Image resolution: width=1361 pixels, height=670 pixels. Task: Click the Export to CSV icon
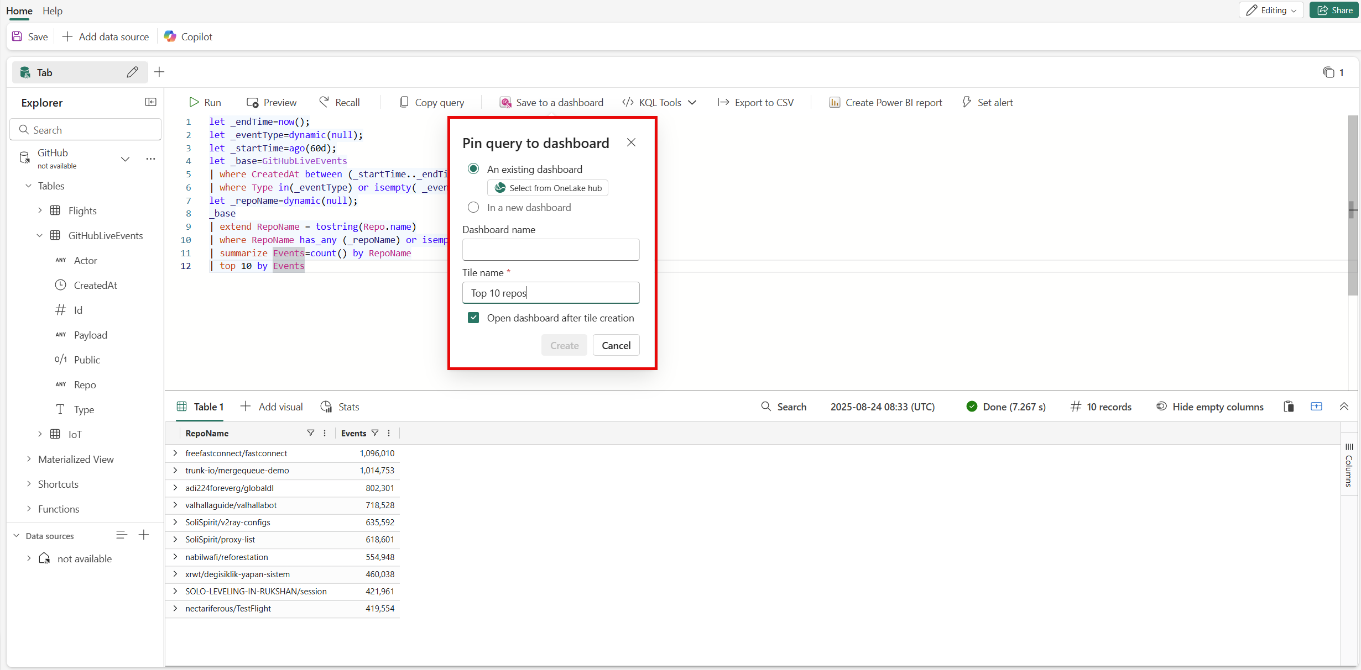[723, 102]
